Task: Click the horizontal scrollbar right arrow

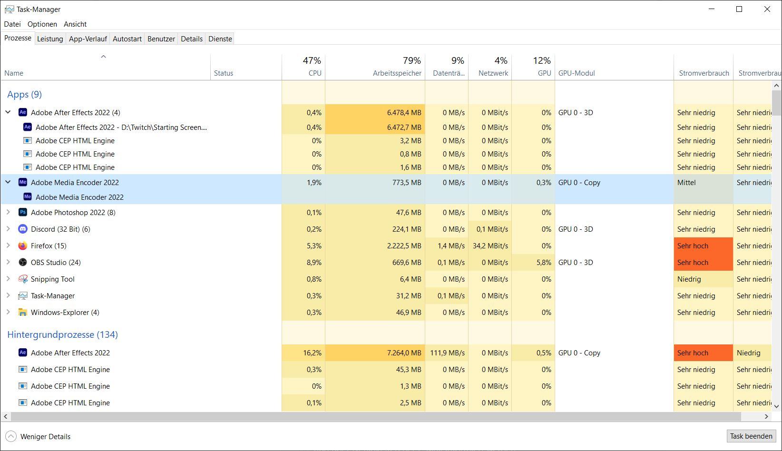Action: tap(766, 416)
